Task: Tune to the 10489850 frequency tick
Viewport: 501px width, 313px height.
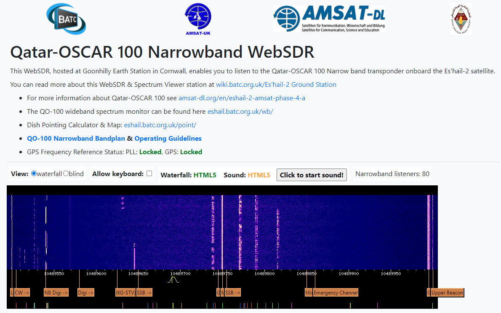Action: [307, 273]
